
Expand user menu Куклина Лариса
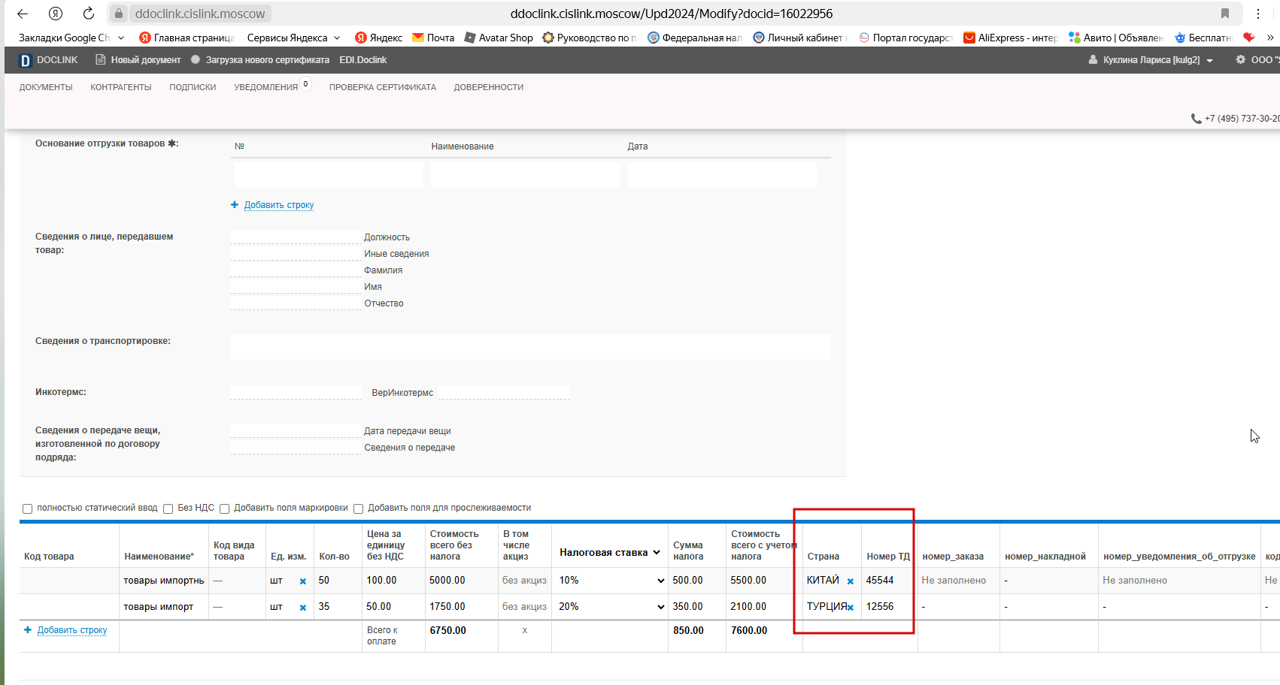(1151, 60)
